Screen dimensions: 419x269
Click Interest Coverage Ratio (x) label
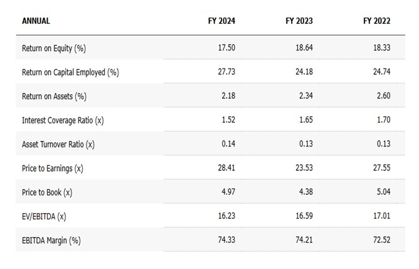pos(61,121)
